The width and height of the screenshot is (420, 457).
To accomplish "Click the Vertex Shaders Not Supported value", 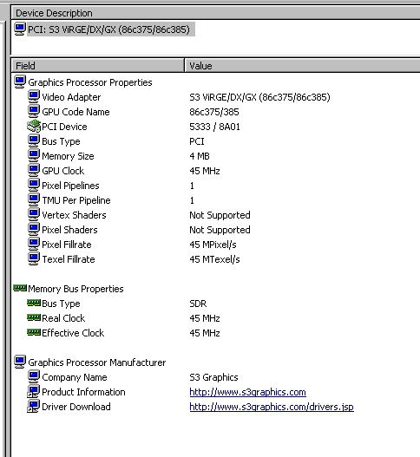I will coord(220,215).
